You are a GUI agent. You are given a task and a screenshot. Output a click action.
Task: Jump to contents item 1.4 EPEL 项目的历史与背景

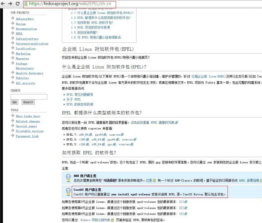point(91,27)
